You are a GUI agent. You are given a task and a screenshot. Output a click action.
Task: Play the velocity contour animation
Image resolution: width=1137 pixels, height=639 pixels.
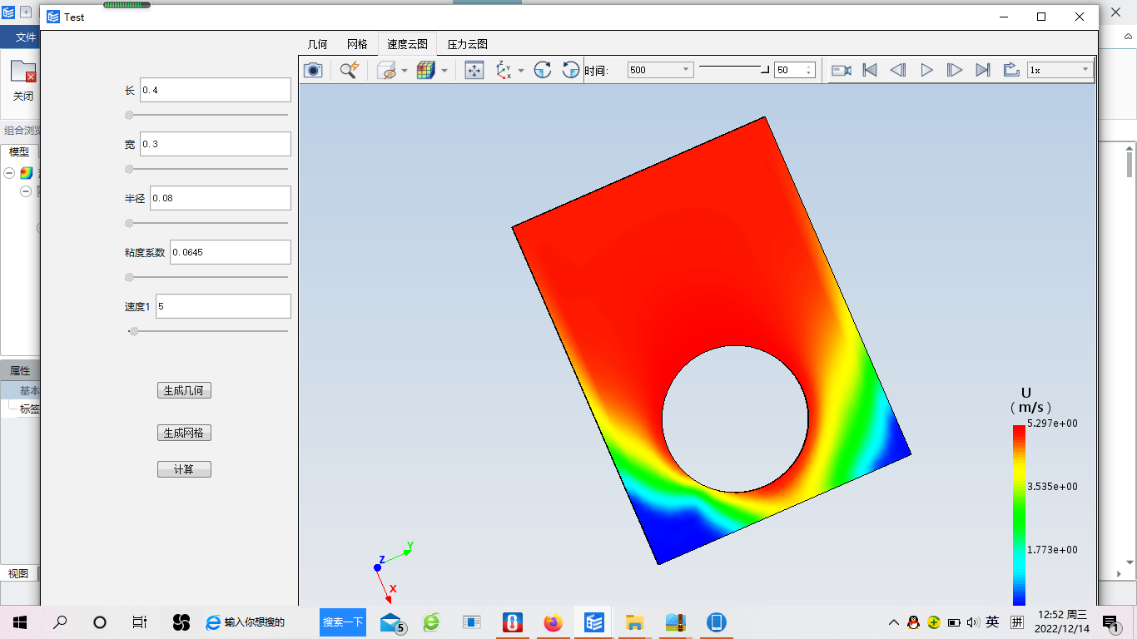926,71
